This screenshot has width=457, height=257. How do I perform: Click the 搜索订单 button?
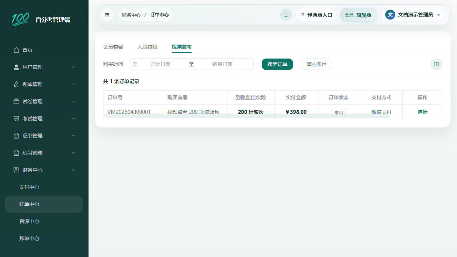277,64
